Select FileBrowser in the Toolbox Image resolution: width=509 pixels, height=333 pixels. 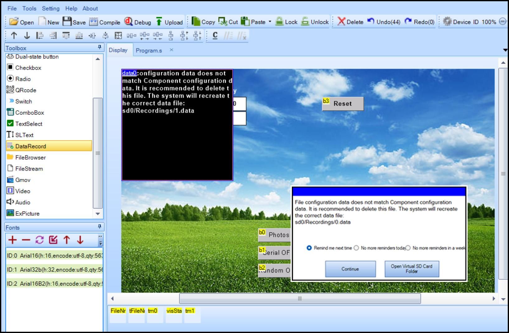pyautogui.click(x=49, y=157)
